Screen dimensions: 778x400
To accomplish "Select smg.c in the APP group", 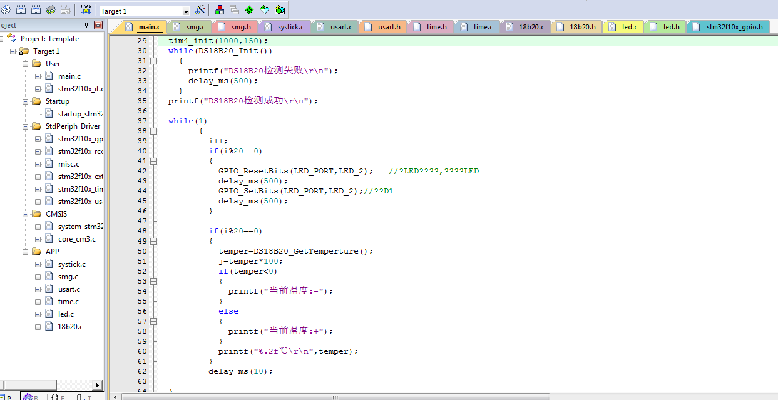I will 68,277.
